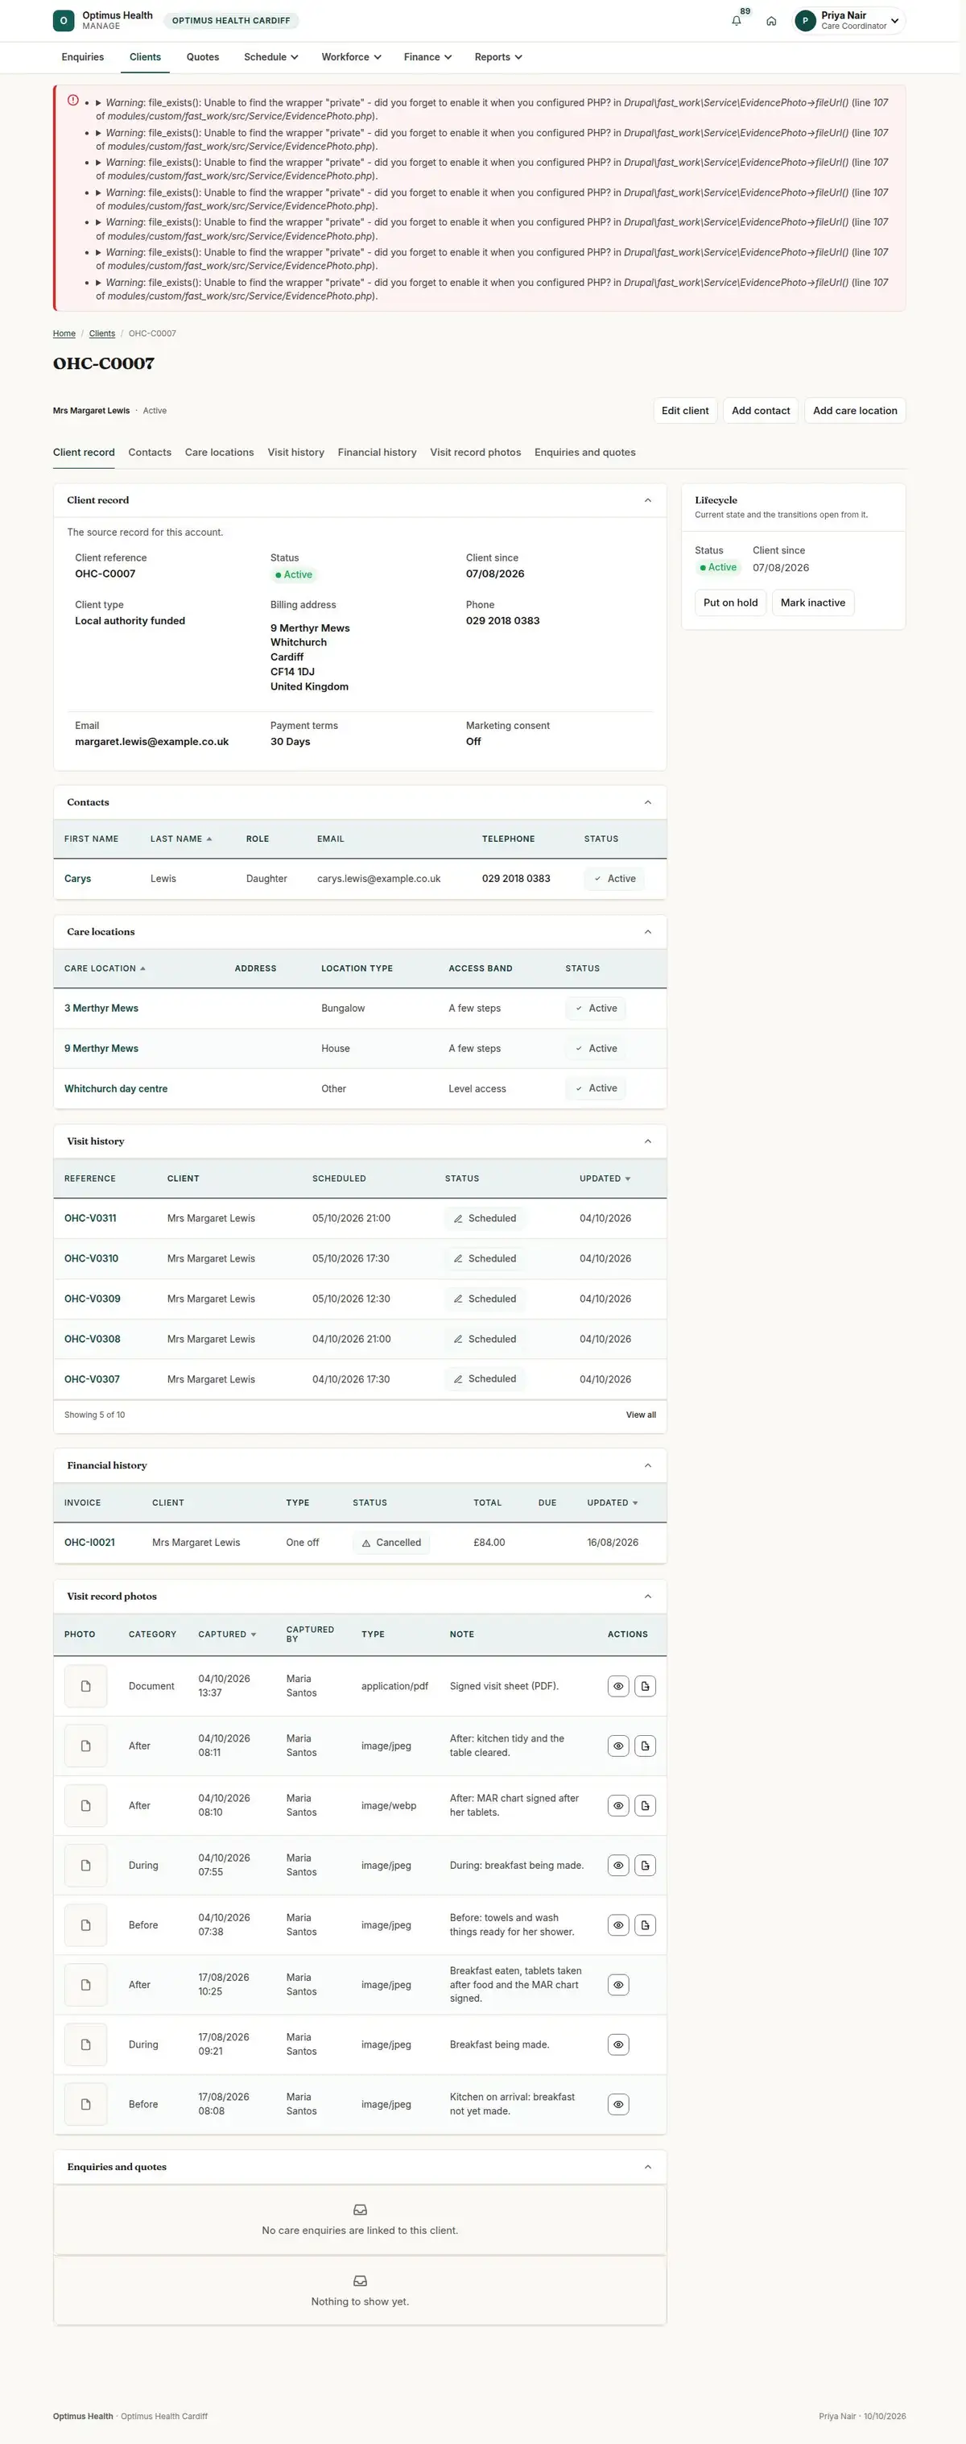
Task: Open the Enquiries menu item
Action: pyautogui.click(x=82, y=57)
